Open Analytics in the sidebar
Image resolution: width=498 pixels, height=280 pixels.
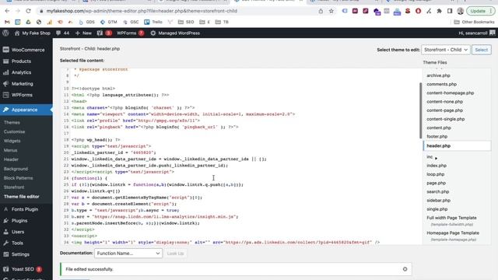(x=26, y=72)
